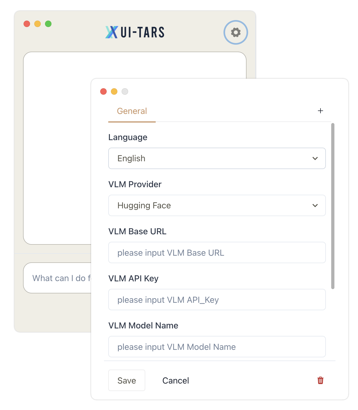Click the settings panel vertical scrollbar
Image resolution: width=358 pixels, height=410 pixels.
pos(333,206)
